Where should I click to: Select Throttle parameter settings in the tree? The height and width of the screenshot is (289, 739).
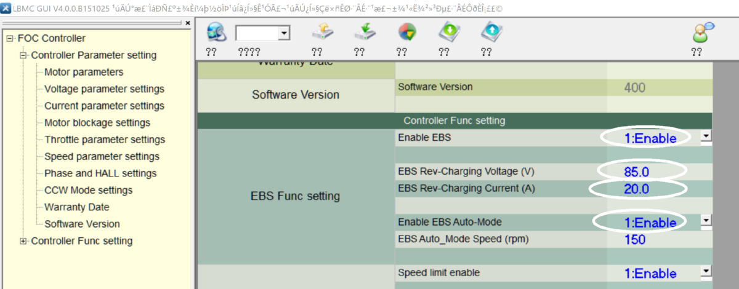pyautogui.click(x=105, y=140)
